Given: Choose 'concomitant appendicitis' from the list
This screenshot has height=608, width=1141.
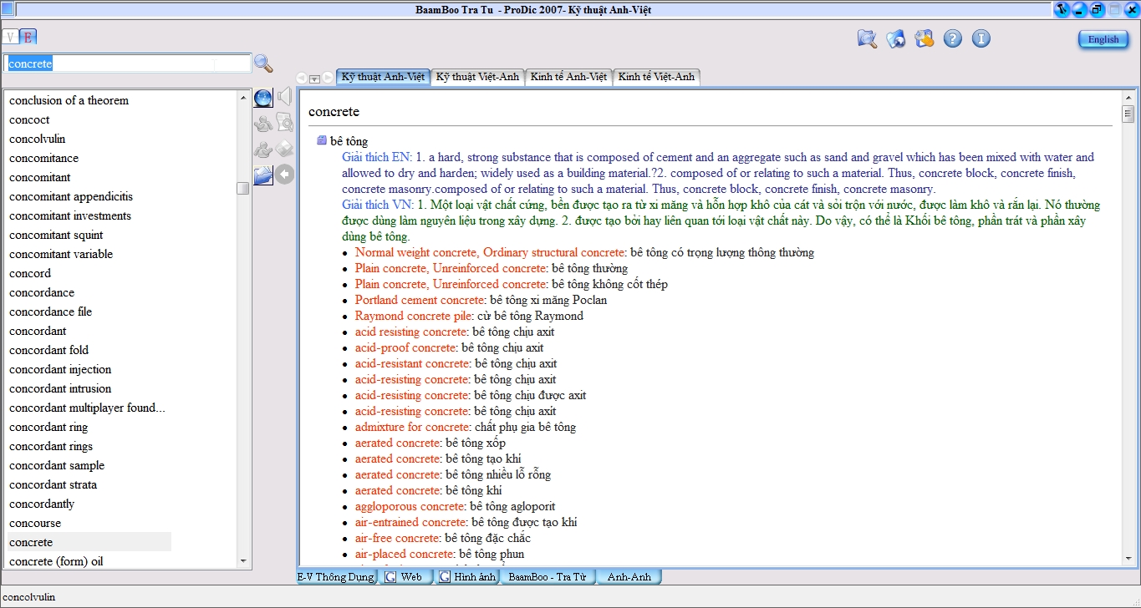Looking at the screenshot, I should click(71, 196).
